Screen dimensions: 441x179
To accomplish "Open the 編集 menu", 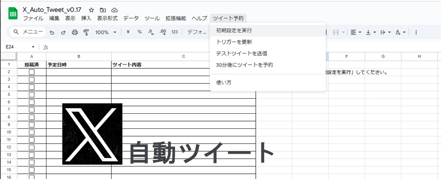I will [x=54, y=18].
